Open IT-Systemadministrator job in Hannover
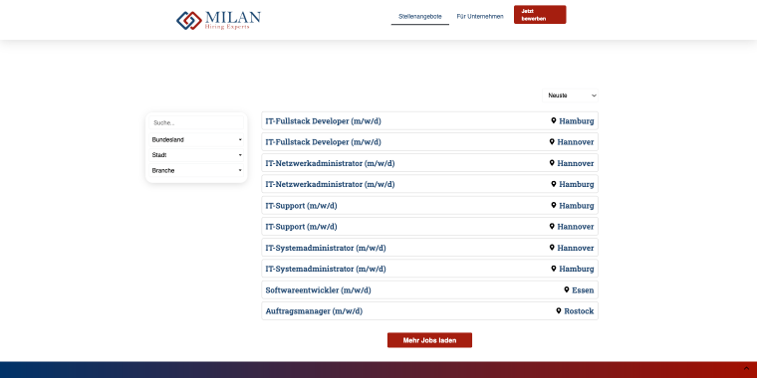 click(x=429, y=248)
